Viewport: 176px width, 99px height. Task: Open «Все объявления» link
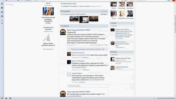coord(48,49)
